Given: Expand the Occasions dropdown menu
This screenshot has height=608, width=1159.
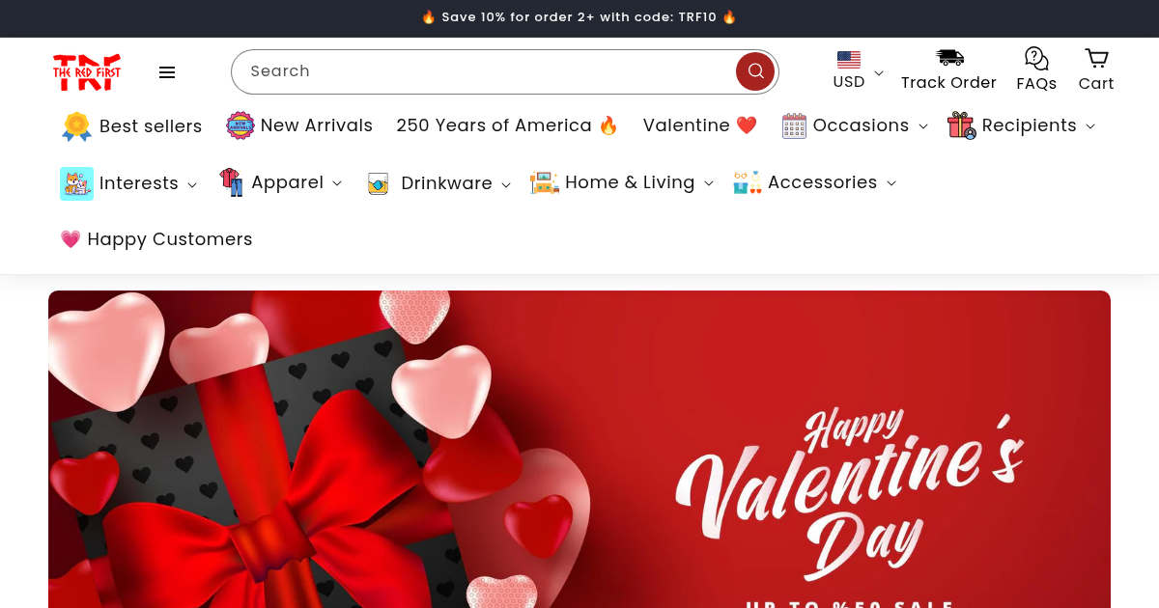Looking at the screenshot, I should [855, 125].
